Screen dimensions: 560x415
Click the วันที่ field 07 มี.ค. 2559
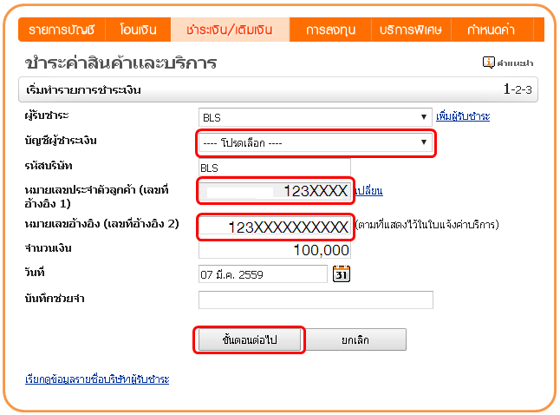263,274
